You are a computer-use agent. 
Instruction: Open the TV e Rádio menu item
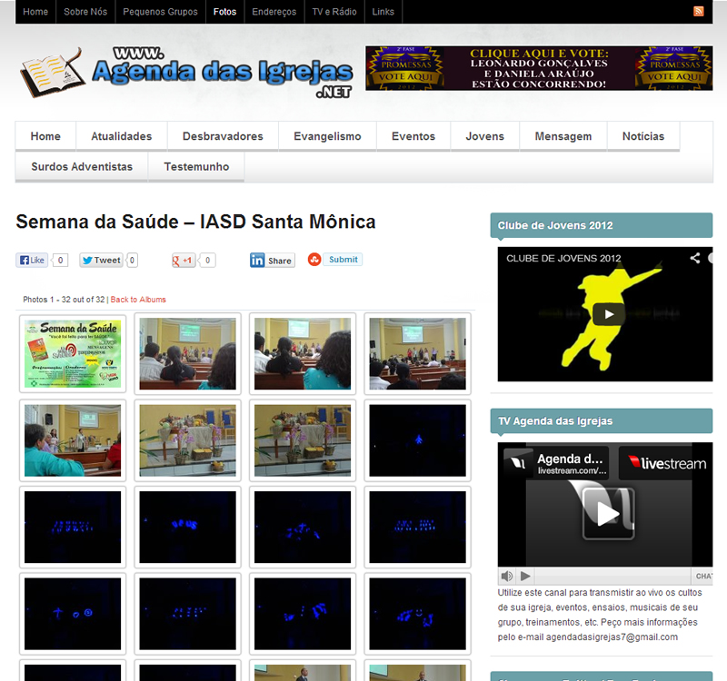click(334, 12)
